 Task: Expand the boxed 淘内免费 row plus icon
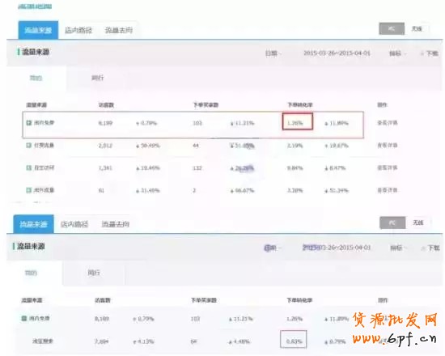[28, 123]
